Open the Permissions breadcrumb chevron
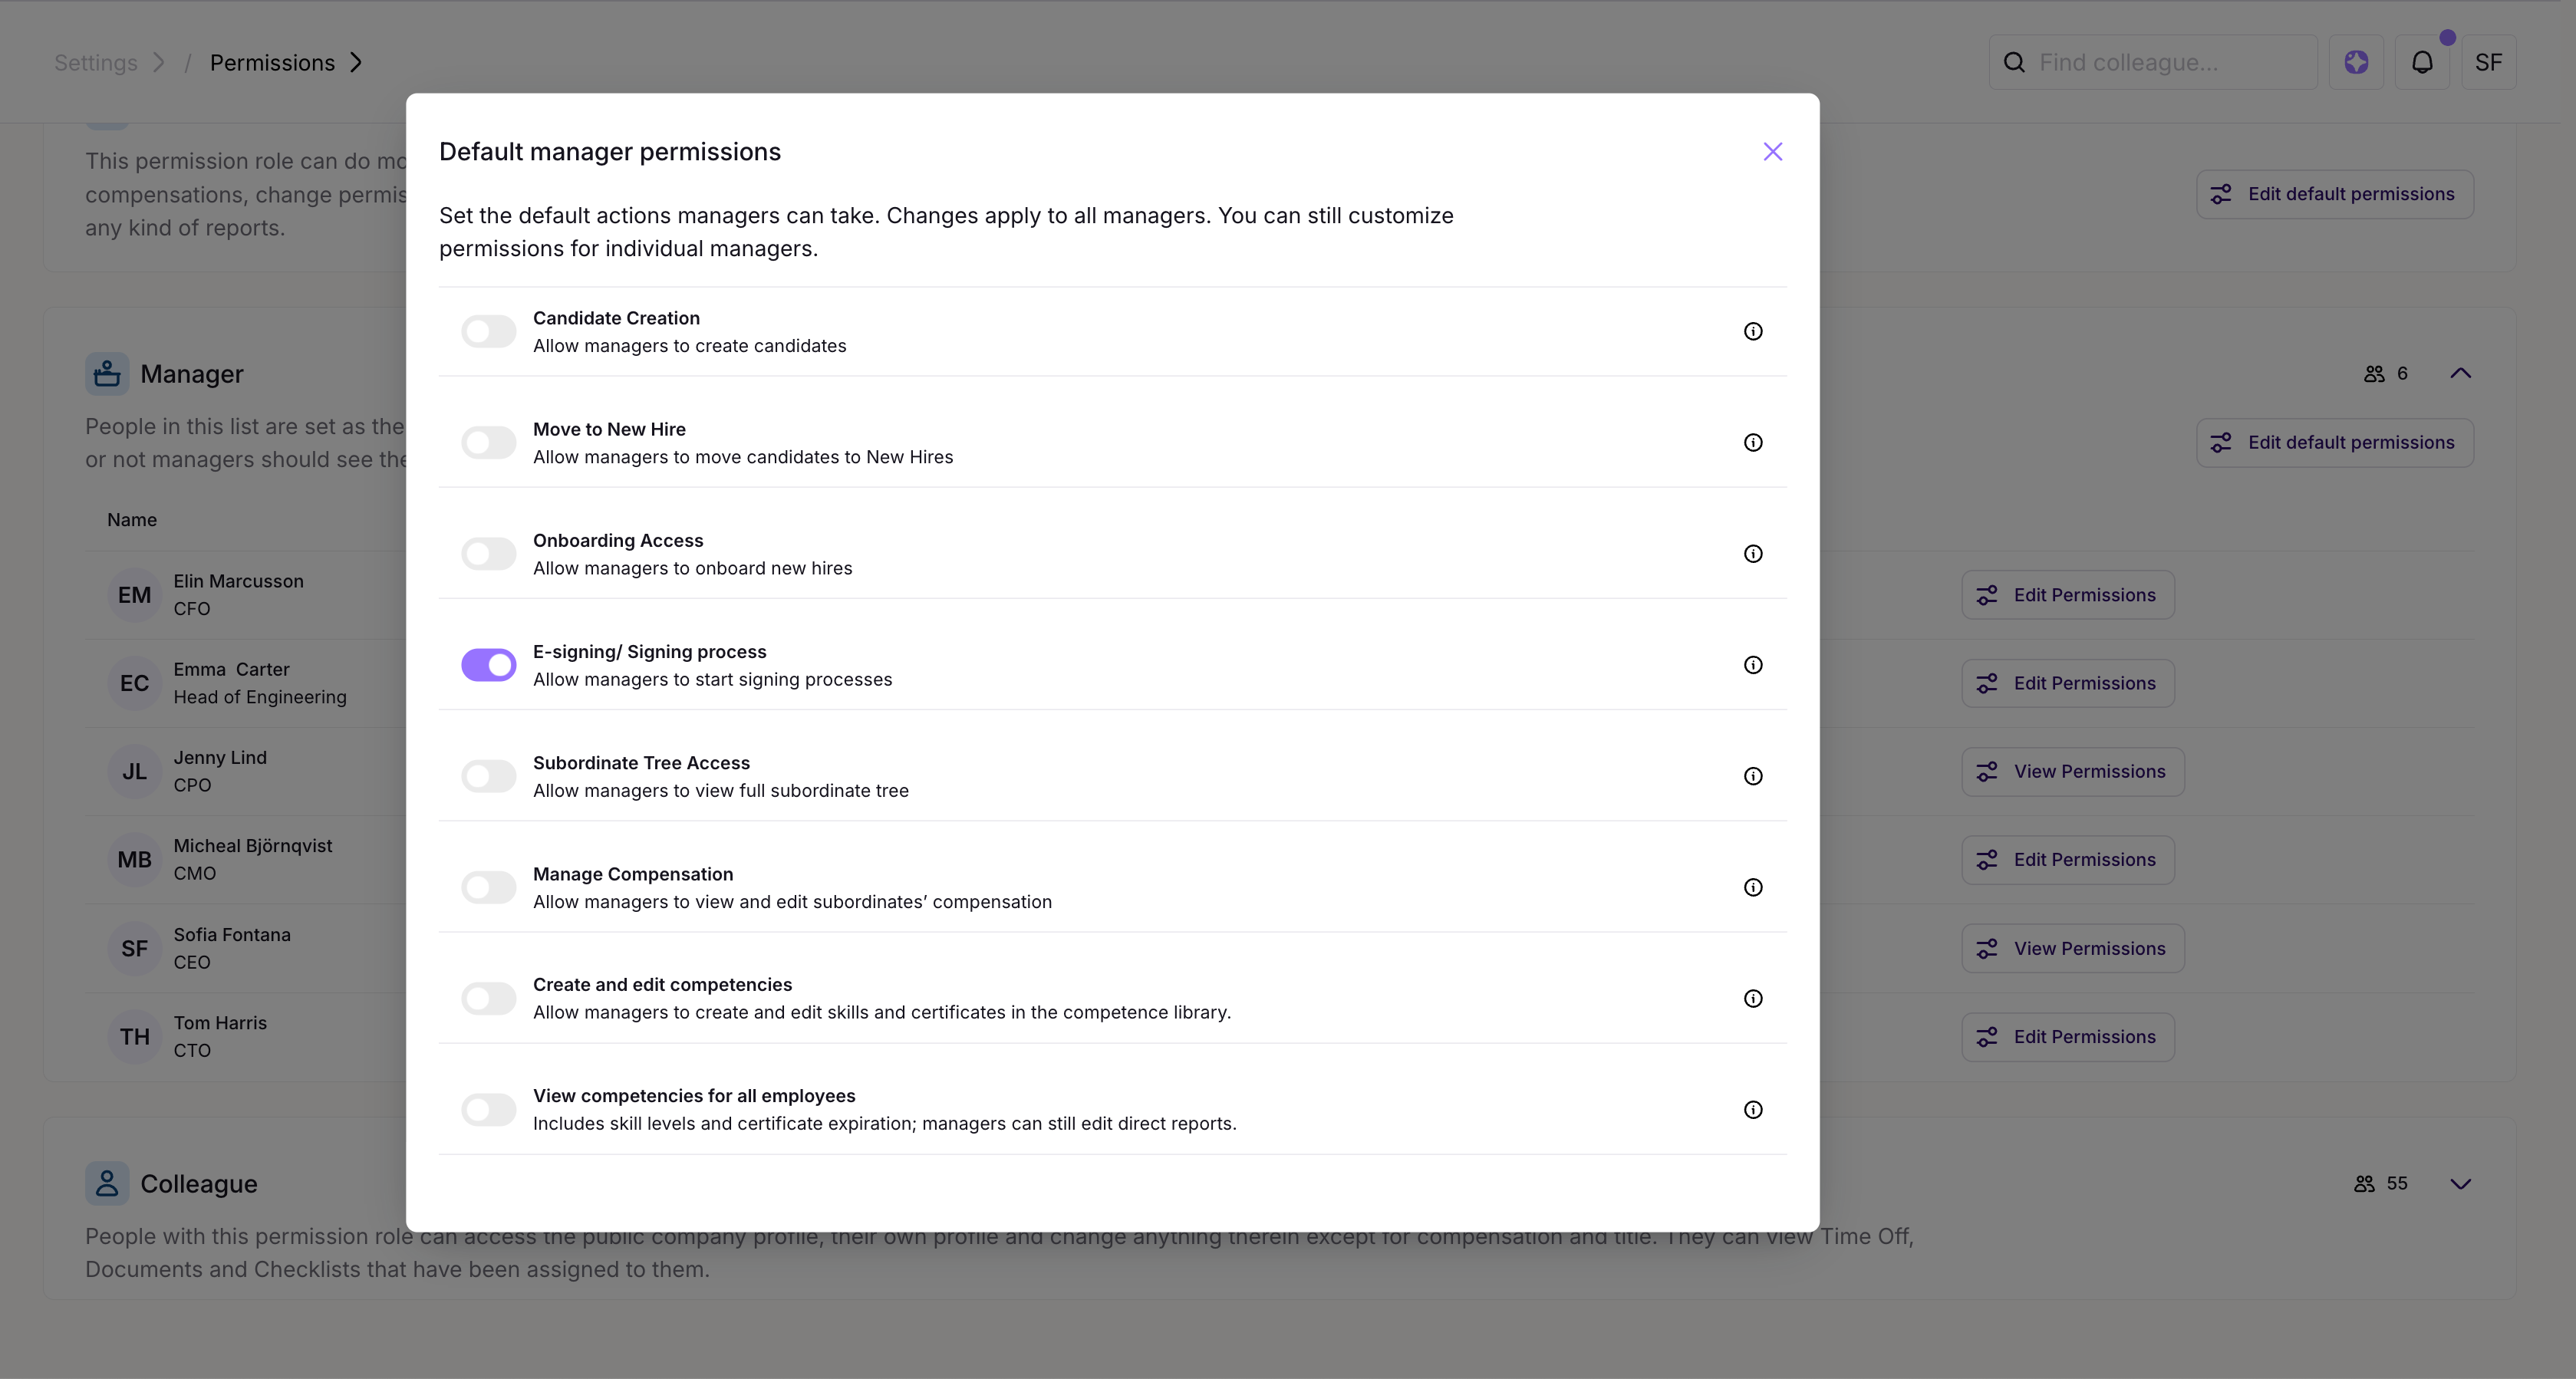Viewport: 2576px width, 1379px height. 356,62
